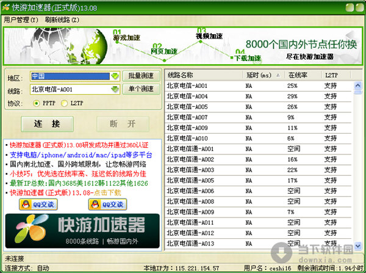Select row 北京电信通-A003
366x273 pixels.
[258, 170]
